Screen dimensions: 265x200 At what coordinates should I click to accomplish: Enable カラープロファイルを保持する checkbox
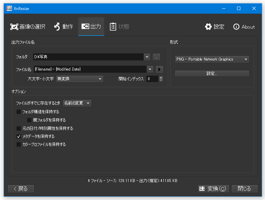[19, 144]
